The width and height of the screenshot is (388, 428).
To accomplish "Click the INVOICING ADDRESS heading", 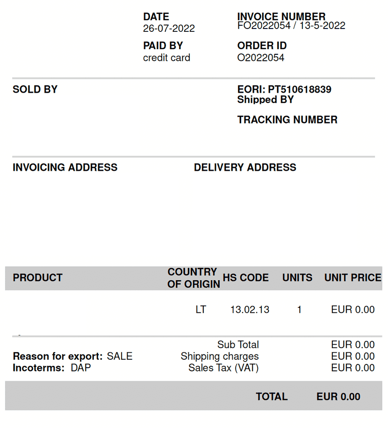I will click(x=65, y=167).
